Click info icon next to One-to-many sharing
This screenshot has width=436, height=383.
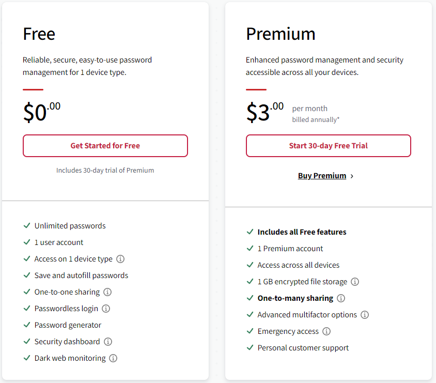point(341,298)
